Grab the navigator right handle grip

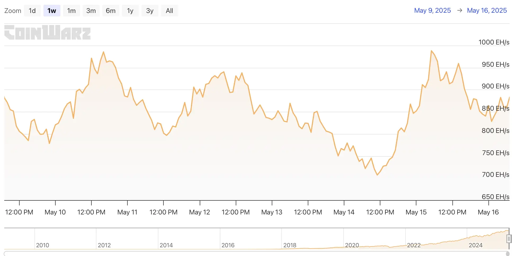(509, 239)
